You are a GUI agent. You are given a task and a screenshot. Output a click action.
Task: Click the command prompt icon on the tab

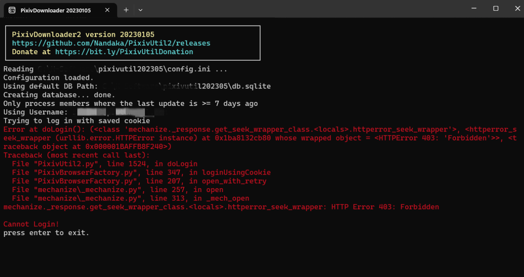11,11
